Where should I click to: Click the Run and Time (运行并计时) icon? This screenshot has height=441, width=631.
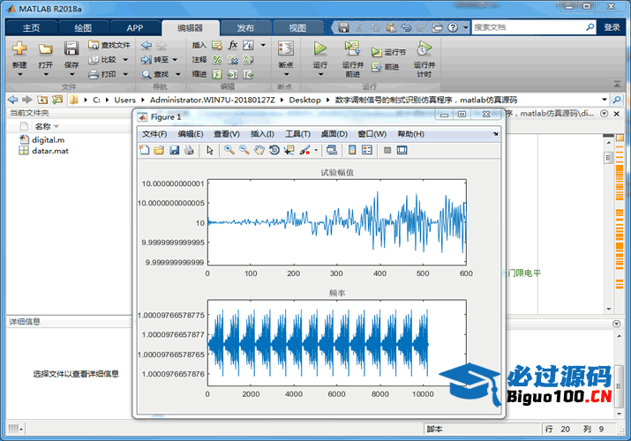[424, 48]
